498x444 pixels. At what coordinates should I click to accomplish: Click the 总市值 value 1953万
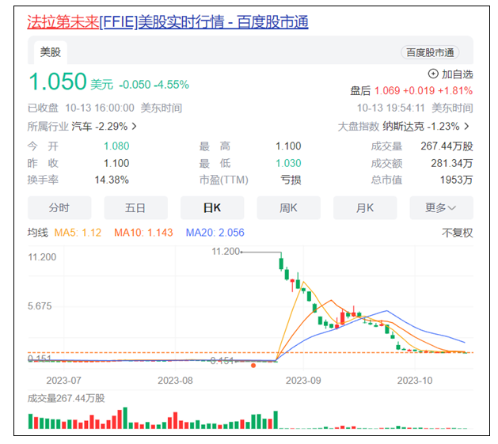pos(456,180)
